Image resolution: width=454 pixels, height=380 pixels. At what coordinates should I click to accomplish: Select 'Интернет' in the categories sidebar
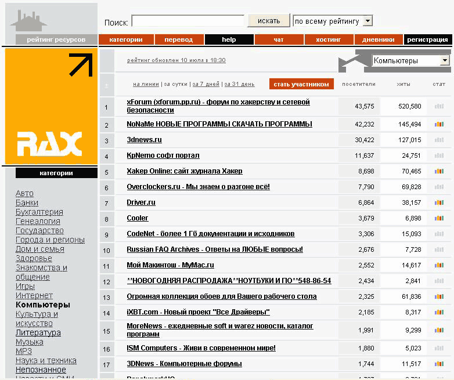click(34, 295)
